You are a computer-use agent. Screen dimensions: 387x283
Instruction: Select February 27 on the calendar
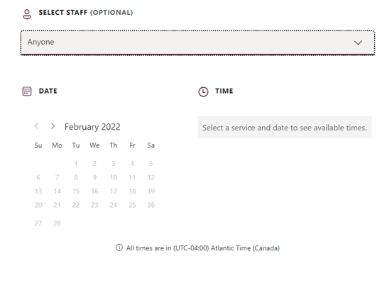tap(38, 223)
